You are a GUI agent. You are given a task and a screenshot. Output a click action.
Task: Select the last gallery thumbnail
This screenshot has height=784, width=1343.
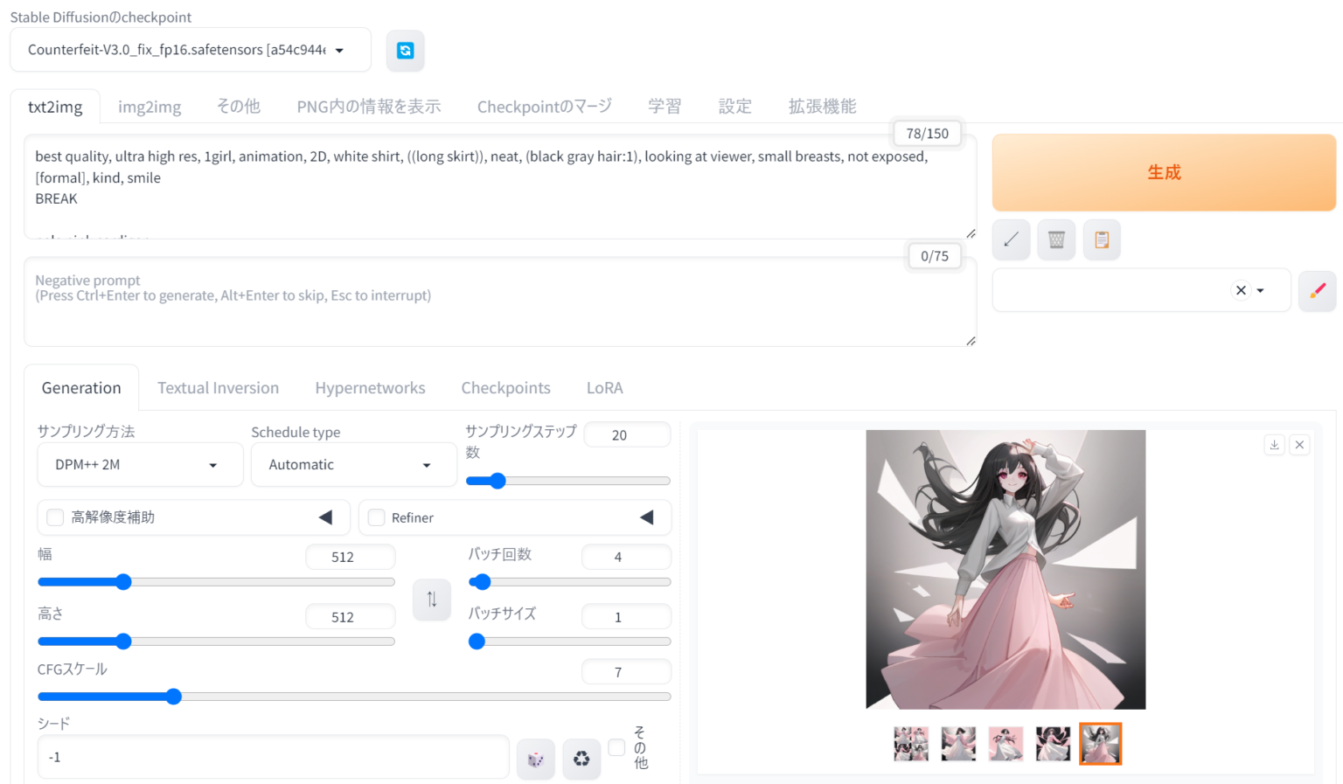[x=1100, y=744]
